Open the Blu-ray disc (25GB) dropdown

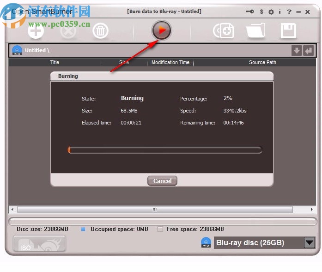[x=264, y=243]
